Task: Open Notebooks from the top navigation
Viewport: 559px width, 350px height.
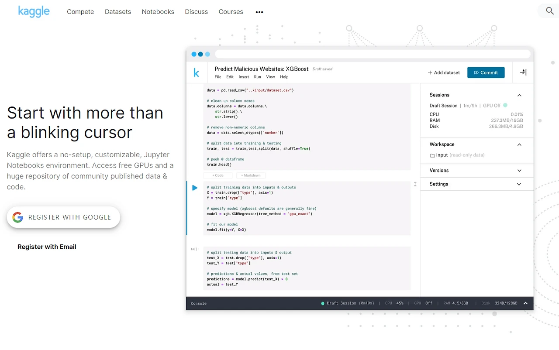Action: pos(158,12)
